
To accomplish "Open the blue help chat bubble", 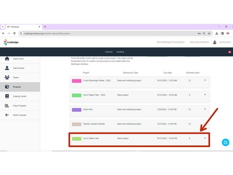I will (226, 142).
